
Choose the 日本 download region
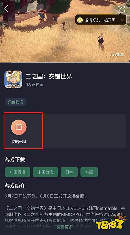(69, 172)
